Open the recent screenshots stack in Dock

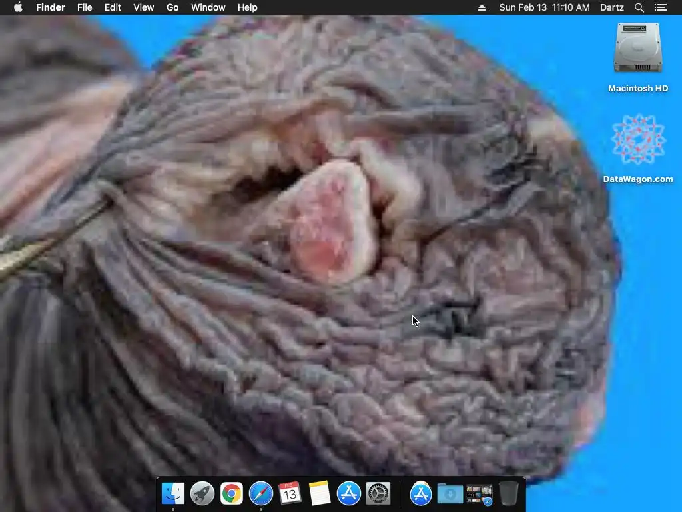[x=480, y=495]
